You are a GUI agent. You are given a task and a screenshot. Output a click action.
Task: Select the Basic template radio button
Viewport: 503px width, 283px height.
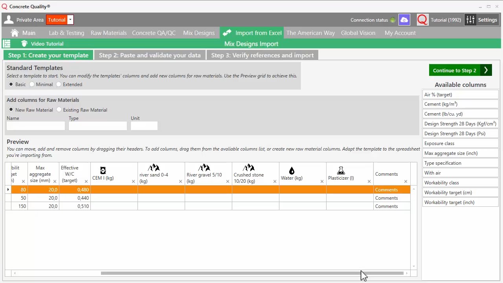[11, 84]
